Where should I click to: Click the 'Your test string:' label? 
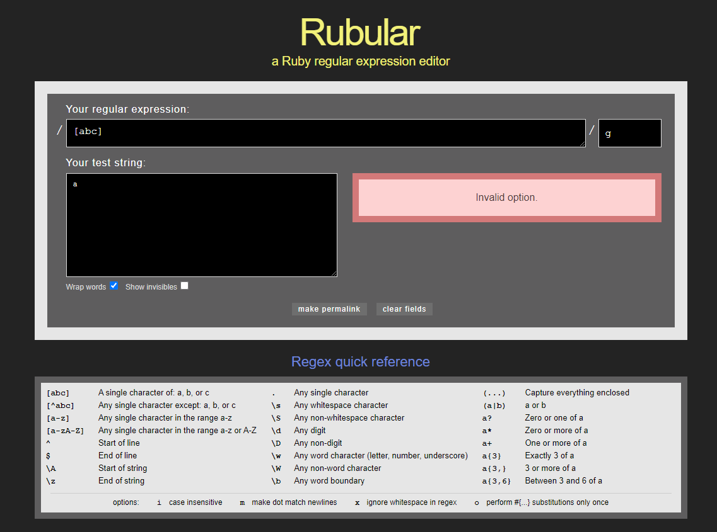[x=106, y=162]
